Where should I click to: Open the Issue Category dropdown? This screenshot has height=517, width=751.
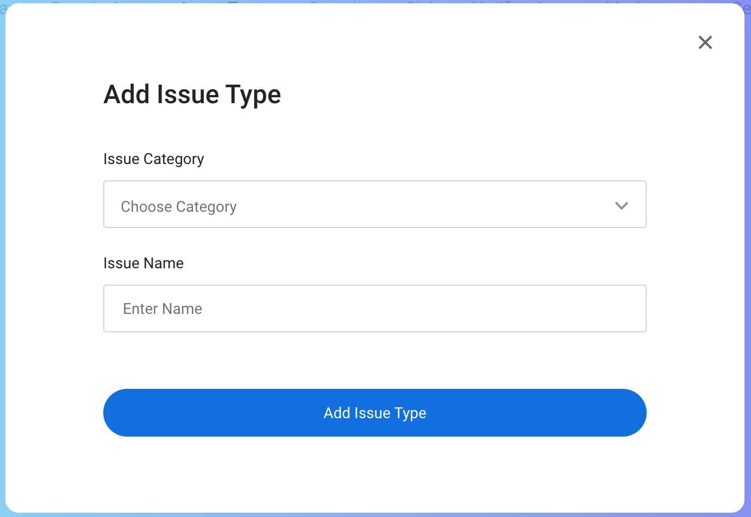pos(374,204)
